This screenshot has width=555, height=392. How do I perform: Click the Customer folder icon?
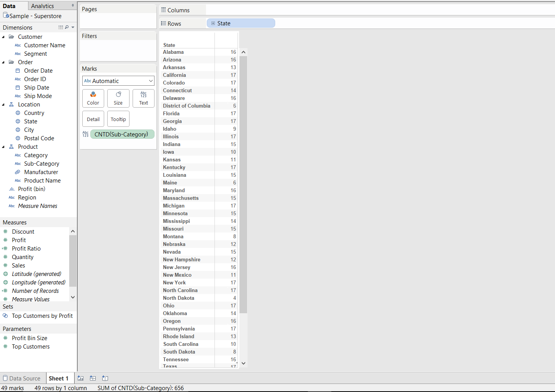12,37
